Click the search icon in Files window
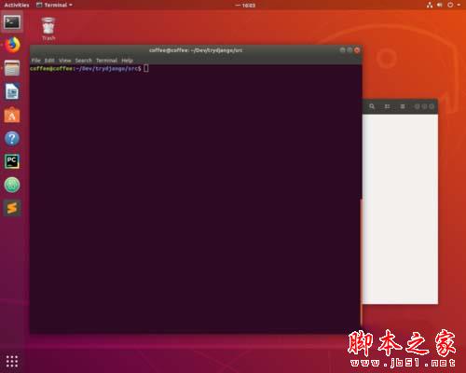 coord(372,106)
